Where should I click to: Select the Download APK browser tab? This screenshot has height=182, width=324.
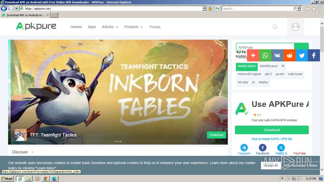click(x=25, y=15)
